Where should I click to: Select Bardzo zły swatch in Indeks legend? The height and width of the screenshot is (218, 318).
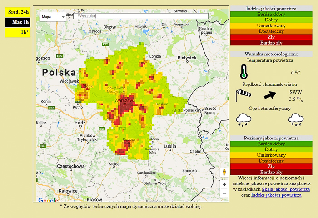tap(271, 43)
